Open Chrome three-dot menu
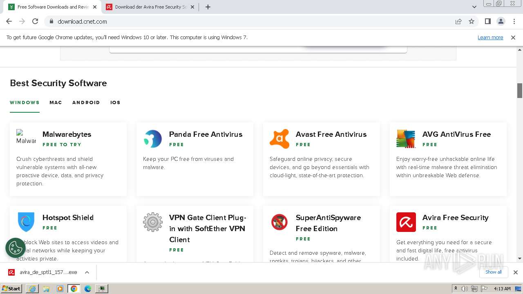This screenshot has width=523, height=294. [514, 21]
